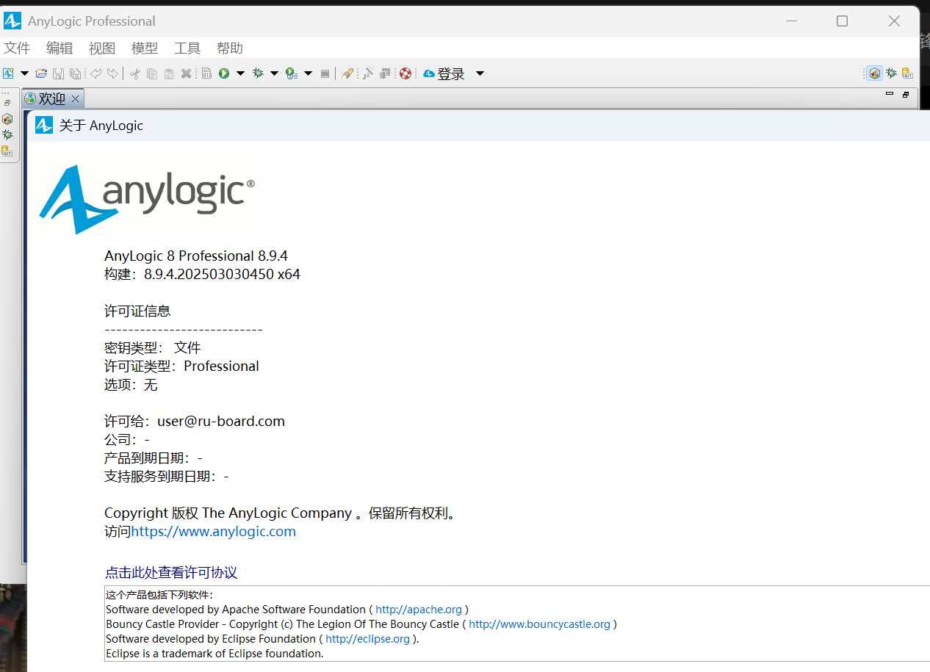Image resolution: width=930 pixels, height=672 pixels.
Task: Select the Git perspective icon at top right
Action: 908,73
